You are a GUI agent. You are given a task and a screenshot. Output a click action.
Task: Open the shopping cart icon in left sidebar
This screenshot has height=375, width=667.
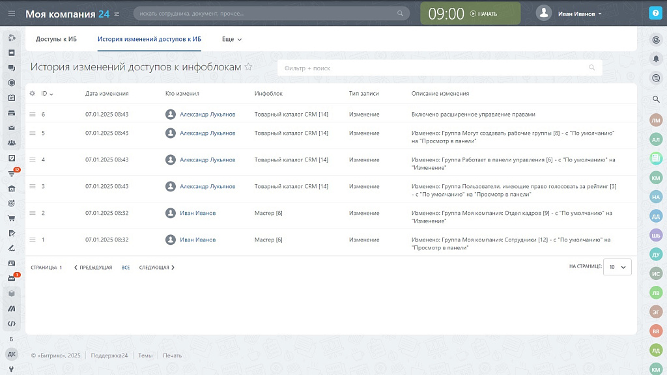[x=12, y=218]
